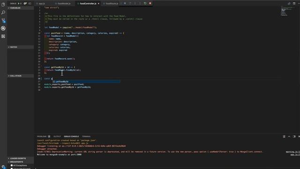Close the foodController.js tab

(x=98, y=4)
